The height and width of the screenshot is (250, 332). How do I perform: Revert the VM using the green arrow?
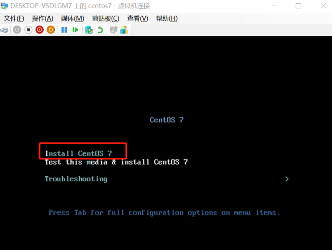100,30
